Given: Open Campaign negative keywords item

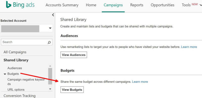Looking at the screenshot, I should point(26,82).
